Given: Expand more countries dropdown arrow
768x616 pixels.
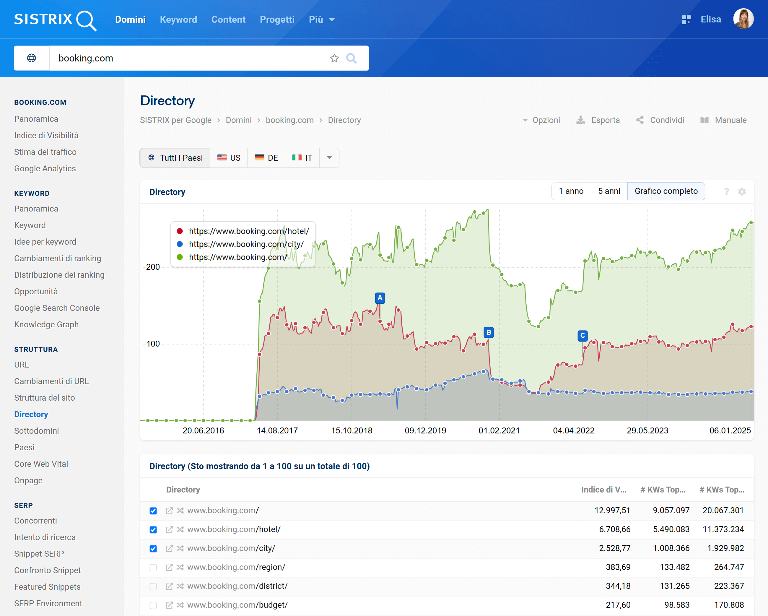Looking at the screenshot, I should (x=329, y=158).
